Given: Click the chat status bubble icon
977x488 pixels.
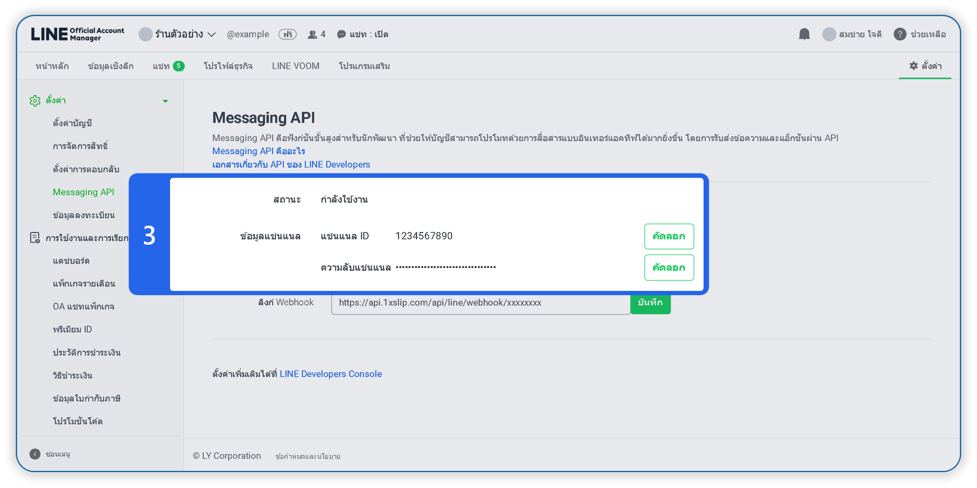Looking at the screenshot, I should (x=342, y=34).
